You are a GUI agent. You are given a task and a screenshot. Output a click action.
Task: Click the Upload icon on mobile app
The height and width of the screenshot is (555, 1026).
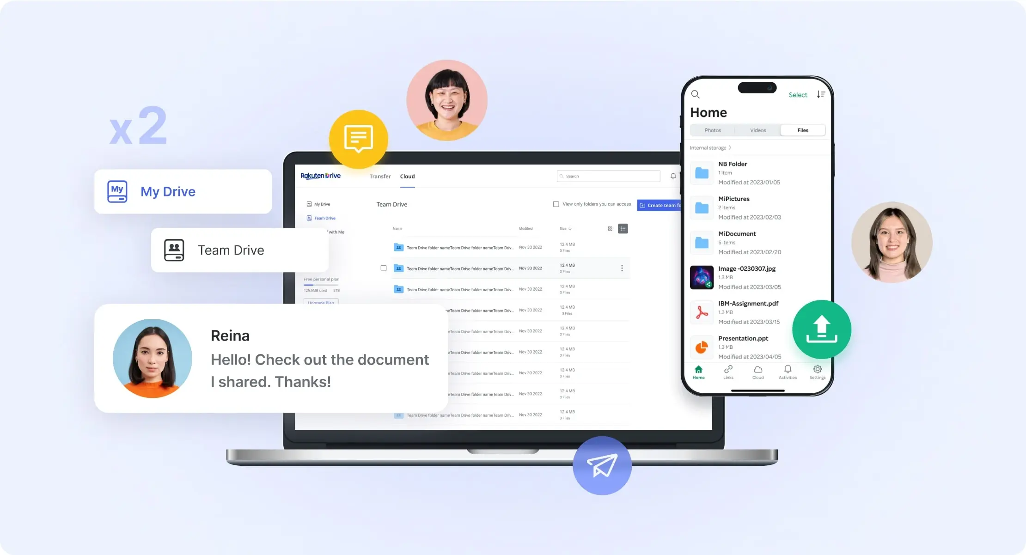click(820, 330)
